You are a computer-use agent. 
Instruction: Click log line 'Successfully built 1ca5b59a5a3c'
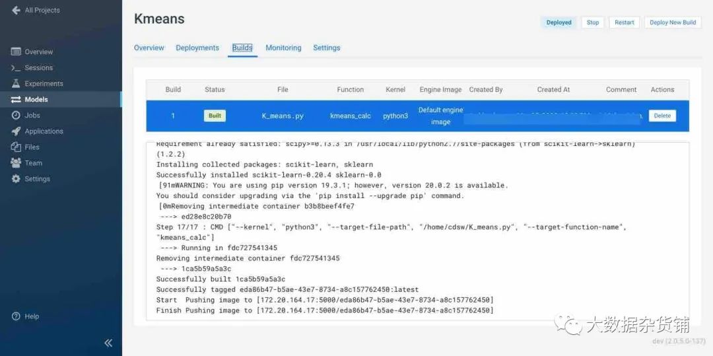pyautogui.click(x=221, y=279)
